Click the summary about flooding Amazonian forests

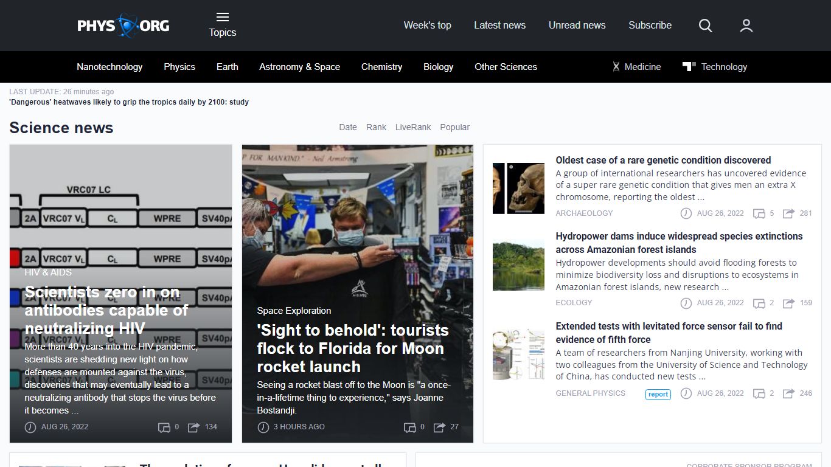[x=677, y=275]
